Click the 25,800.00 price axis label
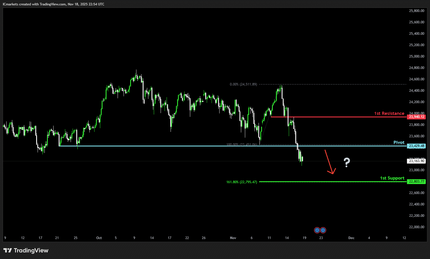The width and height of the screenshot is (430, 259). coord(416,11)
